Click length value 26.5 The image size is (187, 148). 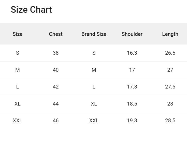[x=170, y=53]
